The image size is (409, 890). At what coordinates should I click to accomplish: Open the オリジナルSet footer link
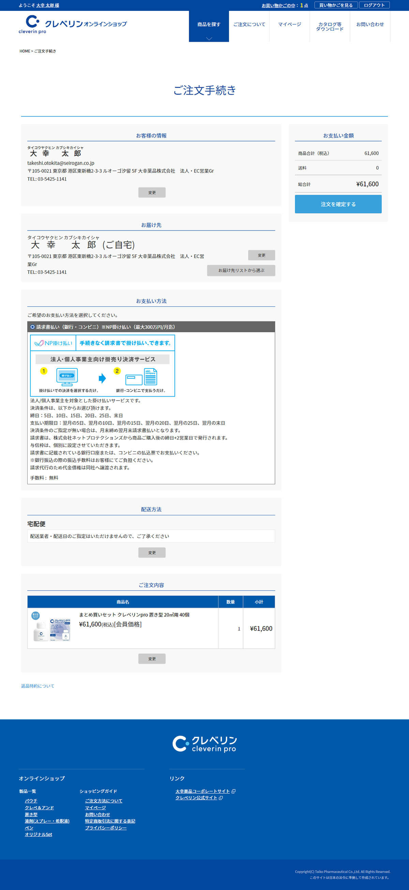coord(38,834)
